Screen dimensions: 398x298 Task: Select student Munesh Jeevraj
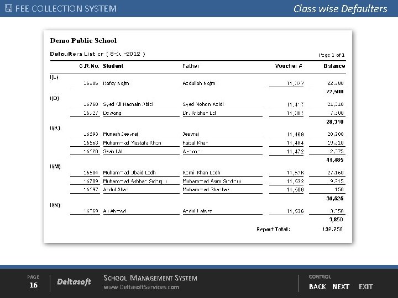click(121, 134)
